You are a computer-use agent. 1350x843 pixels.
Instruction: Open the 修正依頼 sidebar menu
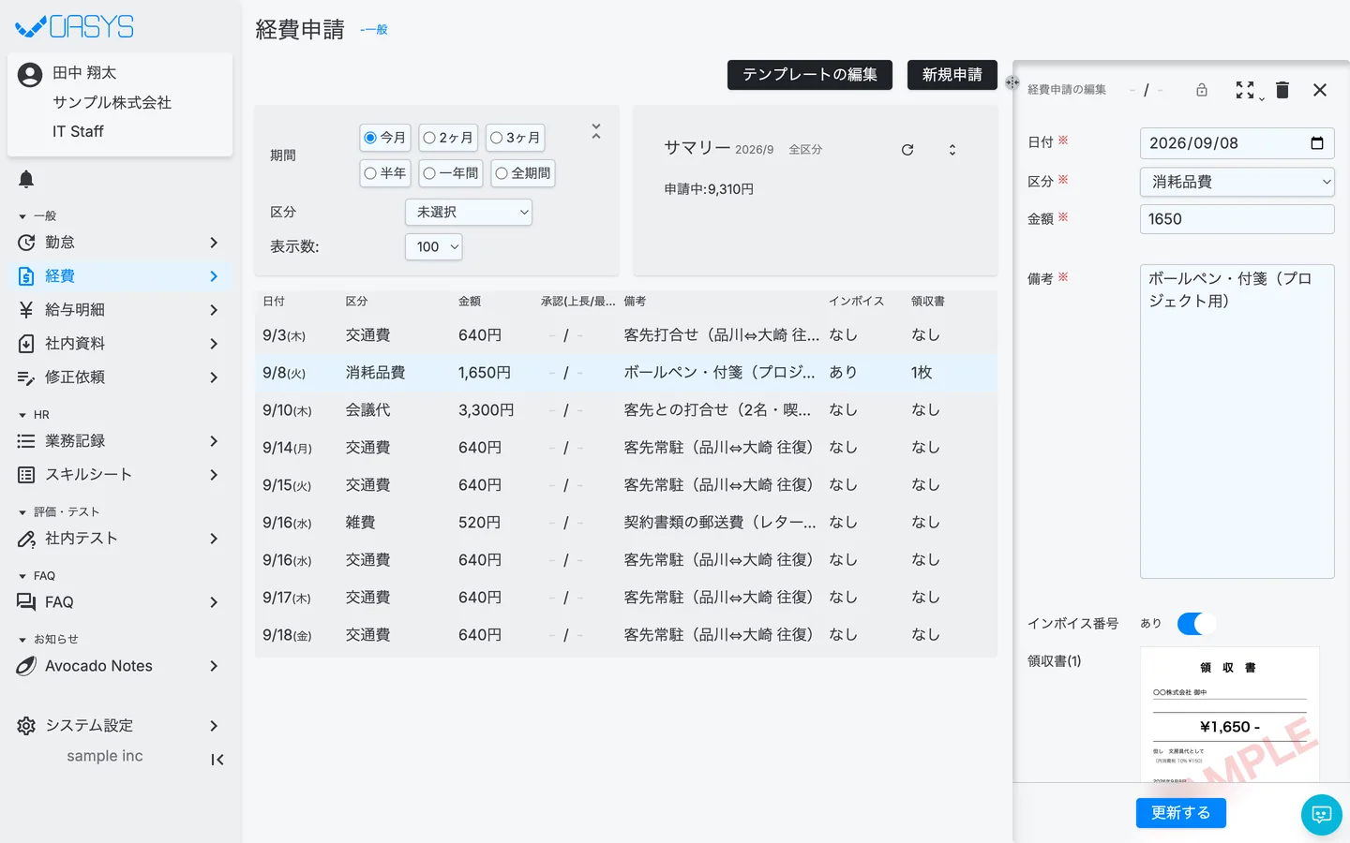120,377
